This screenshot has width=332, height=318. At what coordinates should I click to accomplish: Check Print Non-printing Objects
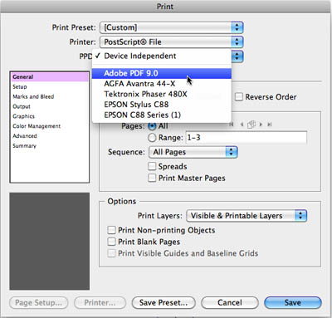[x=111, y=230]
